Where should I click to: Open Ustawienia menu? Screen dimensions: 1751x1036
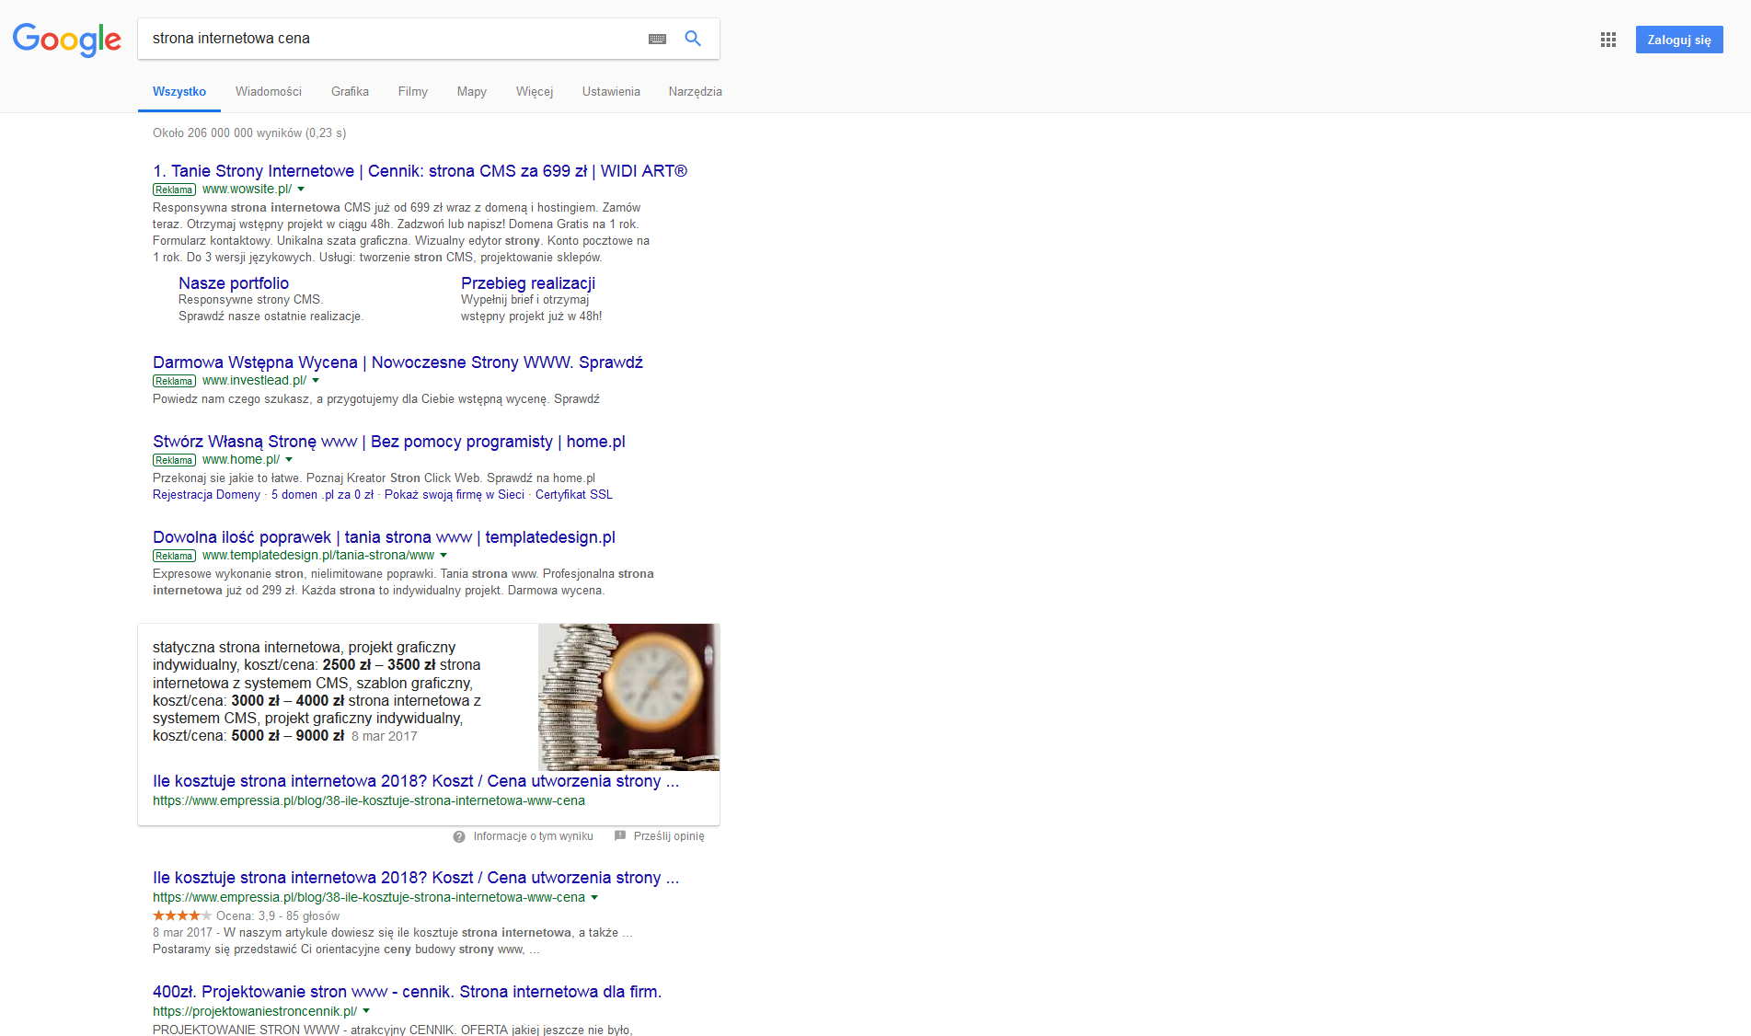tap(611, 91)
